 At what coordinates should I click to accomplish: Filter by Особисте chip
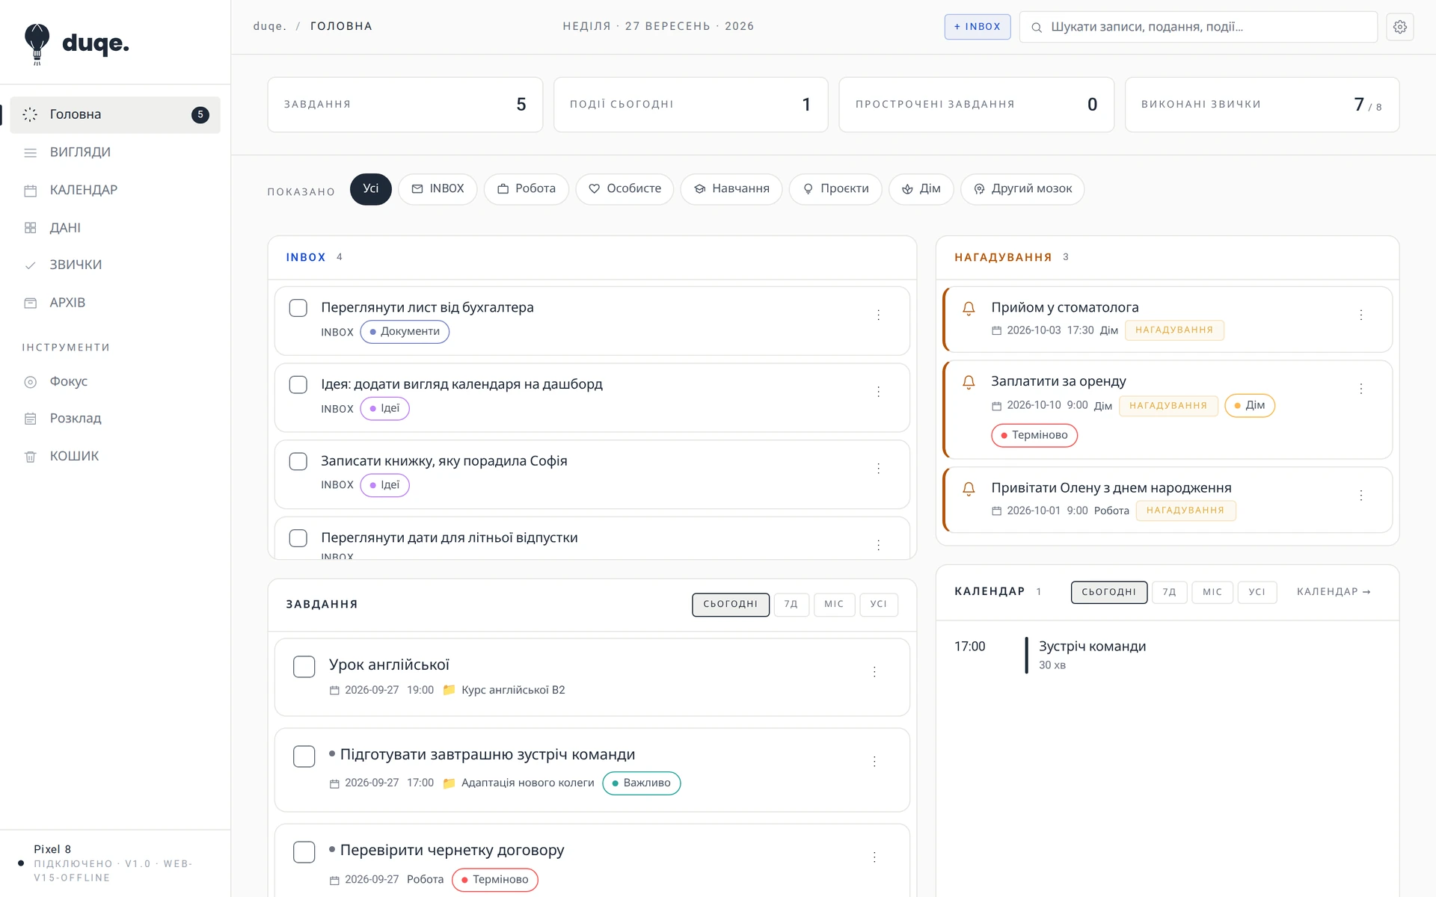coord(625,189)
